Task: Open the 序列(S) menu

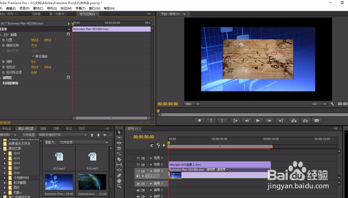Action: click(52, 8)
